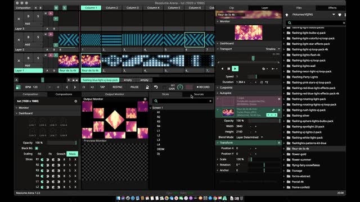Click the RESYNC button
This screenshot has height=202, width=360.
coord(118,87)
